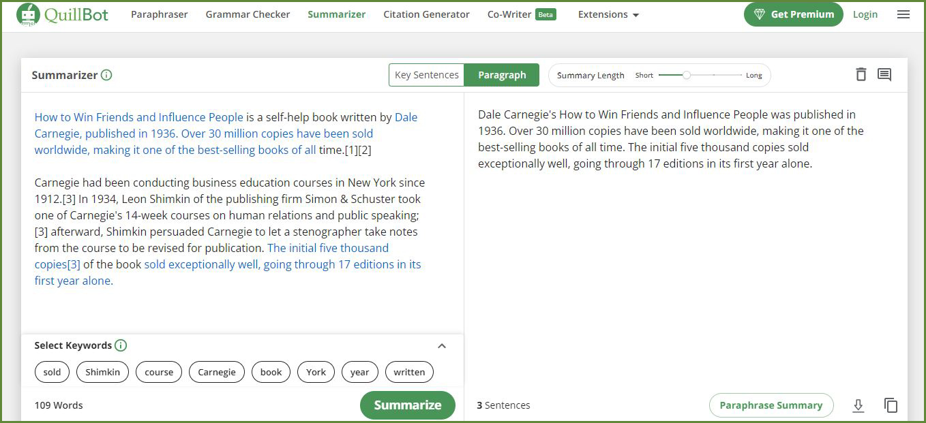Switch to Paragraph mode
The height and width of the screenshot is (423, 926).
[502, 75]
